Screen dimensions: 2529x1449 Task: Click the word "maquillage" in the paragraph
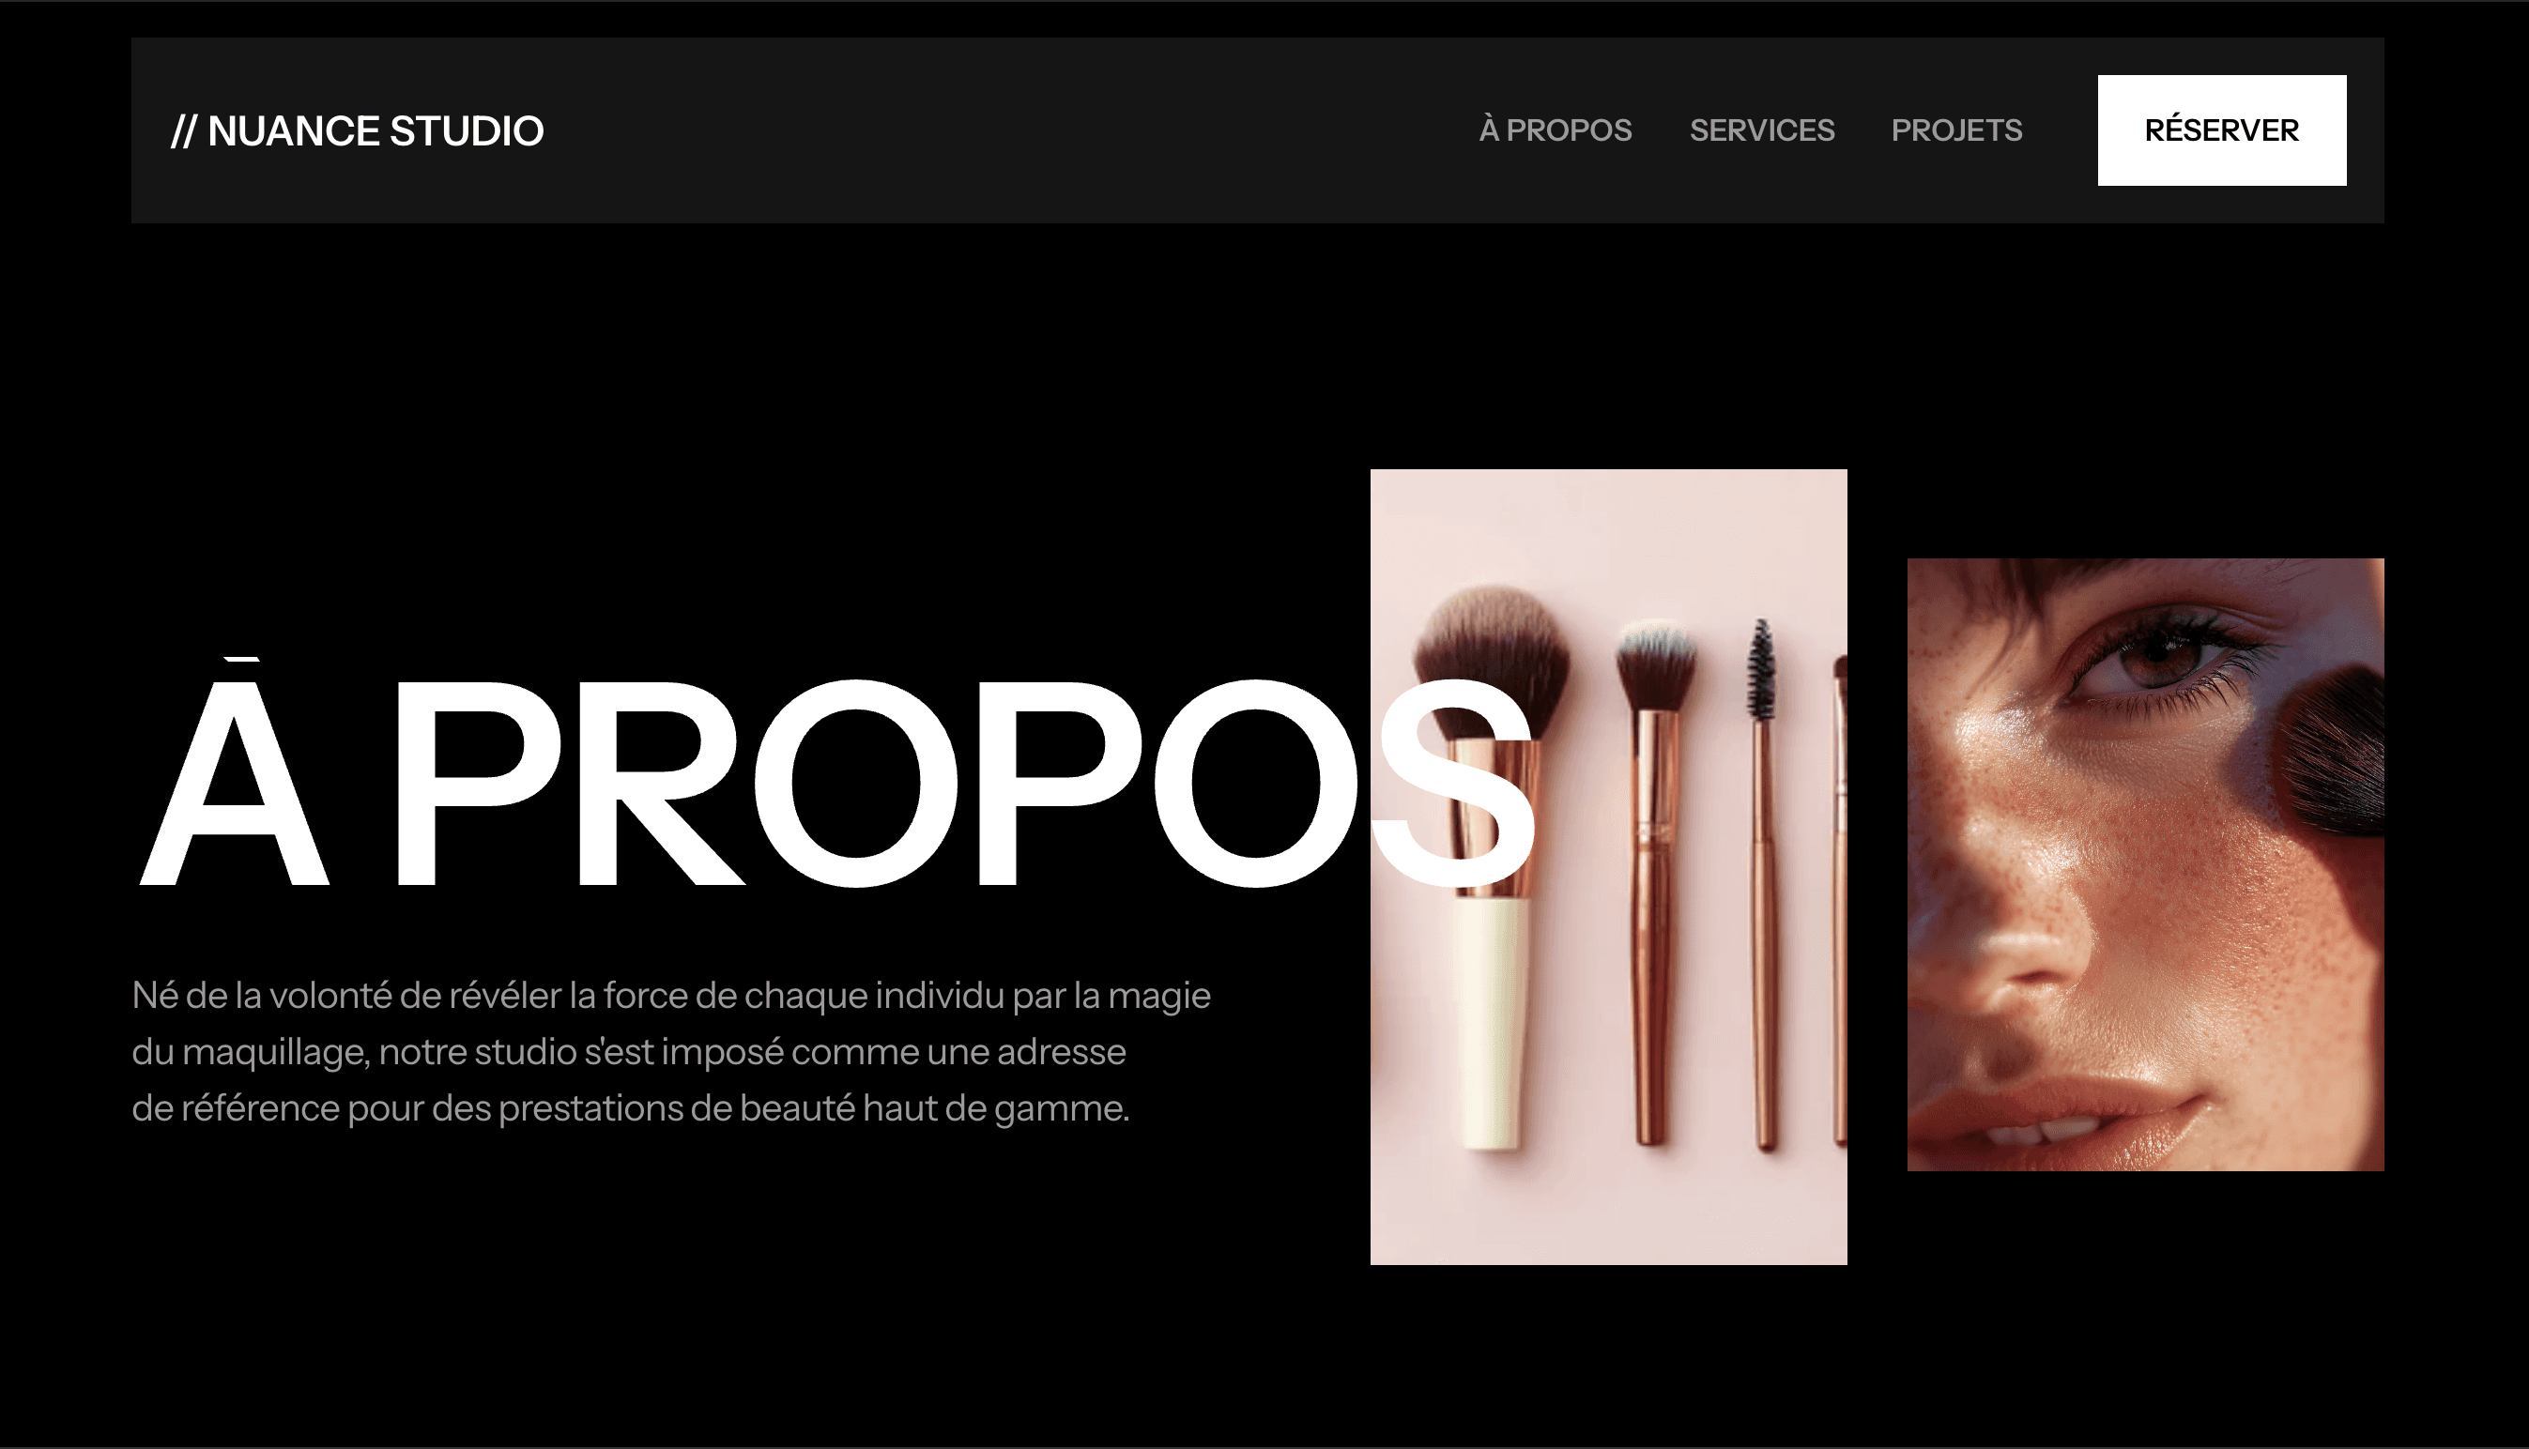[x=277, y=1053]
